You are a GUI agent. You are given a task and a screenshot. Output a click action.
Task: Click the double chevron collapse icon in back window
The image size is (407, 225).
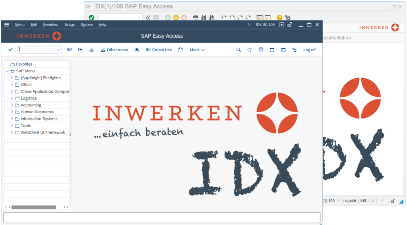(148, 17)
